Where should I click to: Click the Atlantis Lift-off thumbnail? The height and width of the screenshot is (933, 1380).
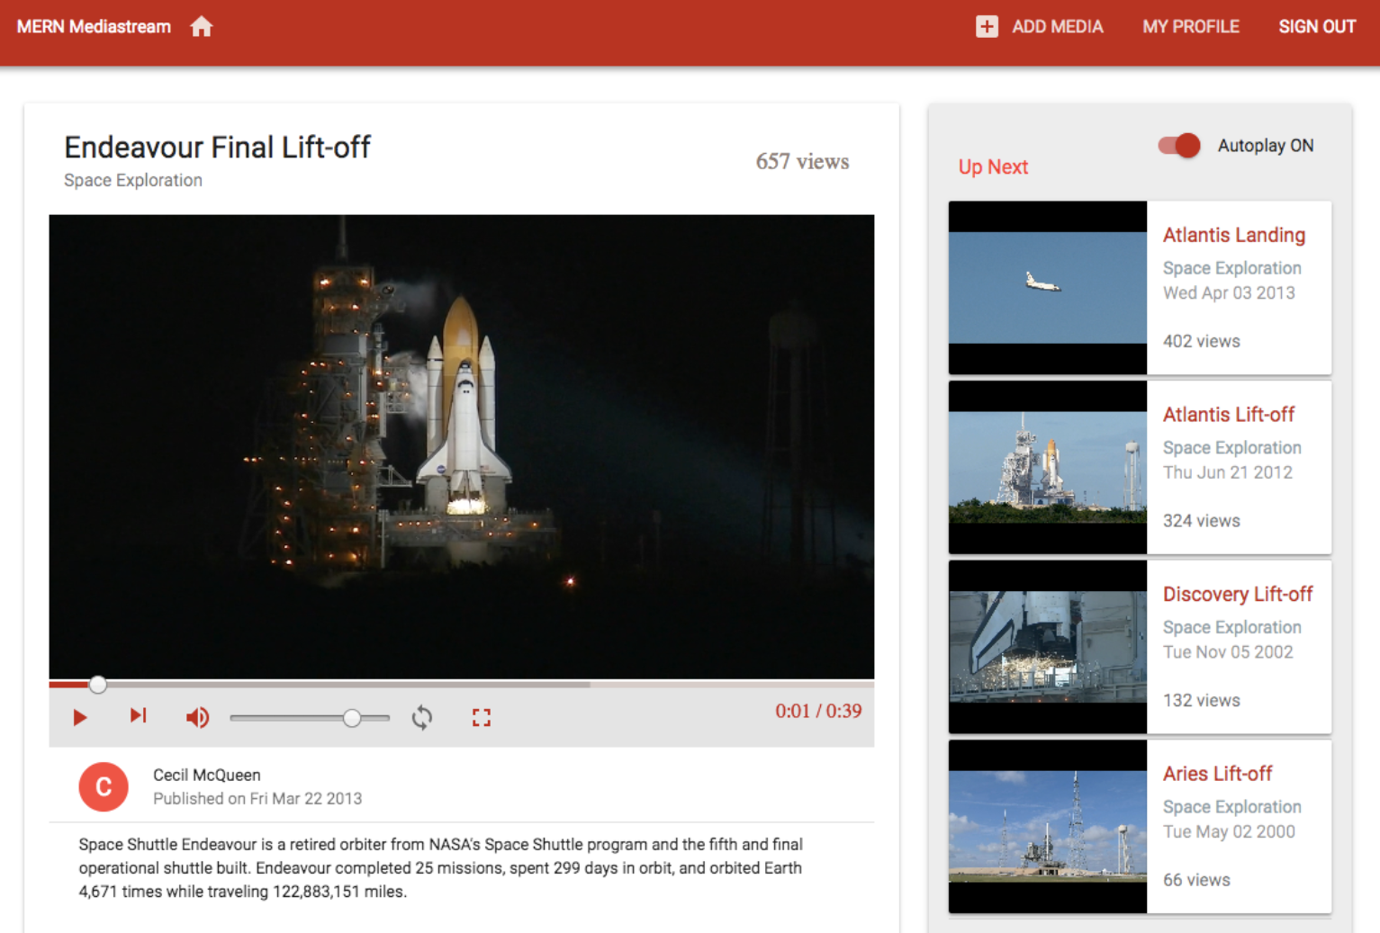(1047, 466)
